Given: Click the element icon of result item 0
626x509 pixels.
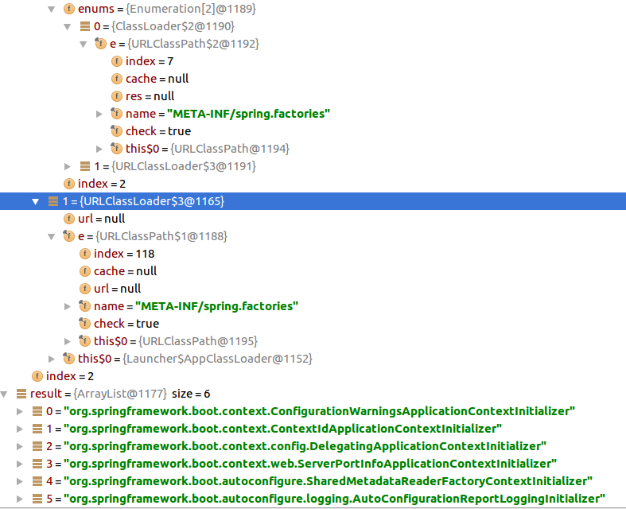Looking at the screenshot, I should (37, 411).
